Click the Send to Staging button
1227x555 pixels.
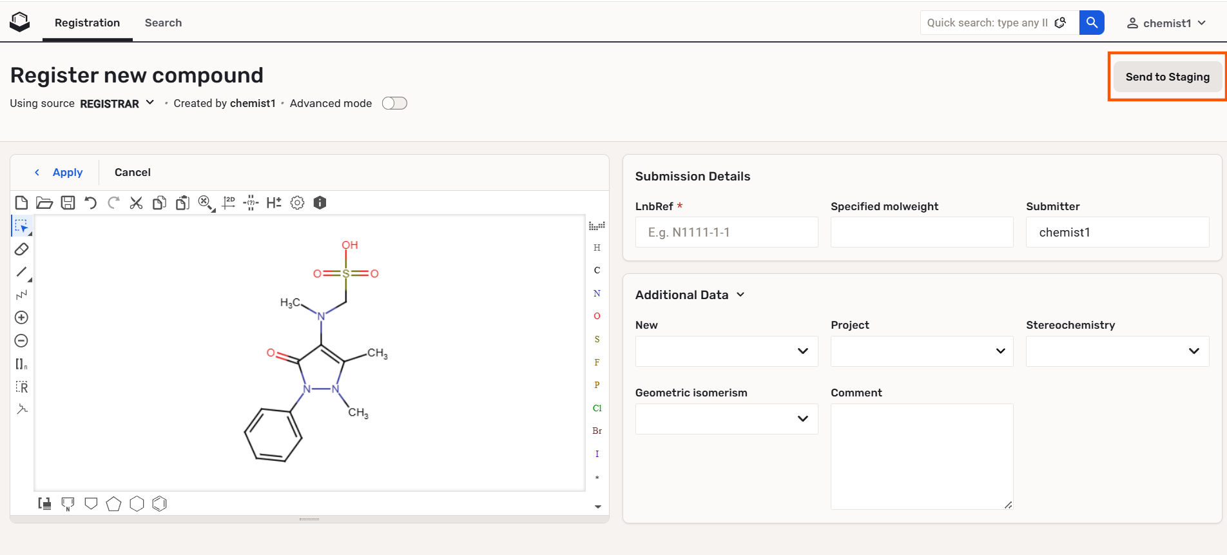[x=1167, y=77]
